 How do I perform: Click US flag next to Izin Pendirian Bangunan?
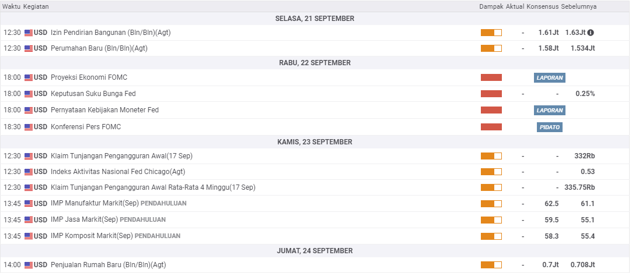click(x=29, y=33)
